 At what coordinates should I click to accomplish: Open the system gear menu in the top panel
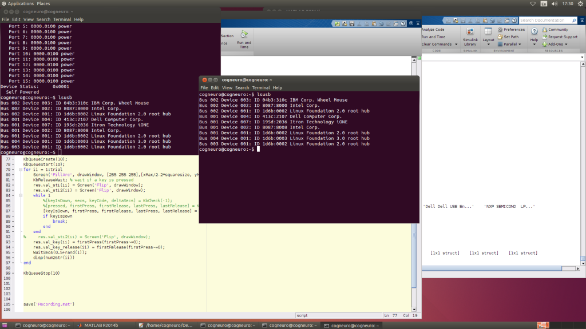click(x=581, y=4)
